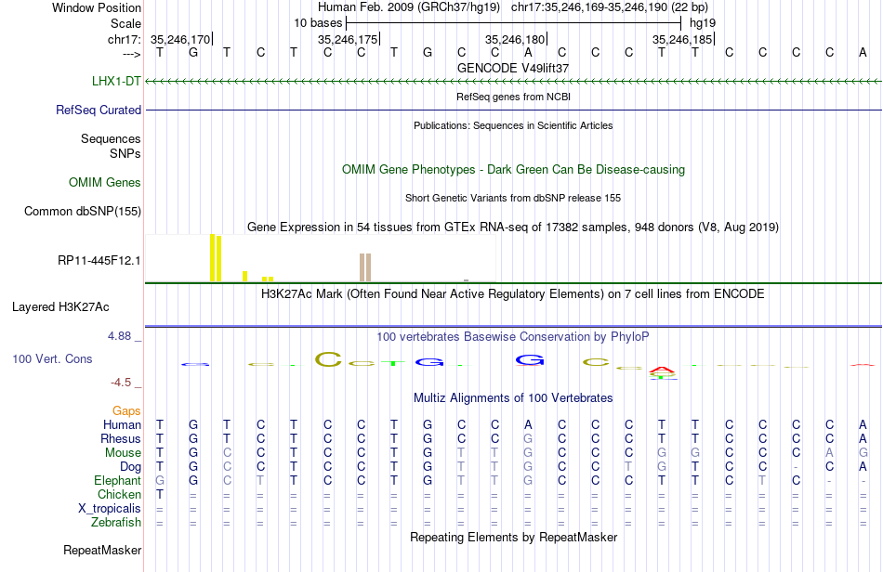Select the Dog alignment row label
This screenshot has height=572, width=883.
coord(130,467)
